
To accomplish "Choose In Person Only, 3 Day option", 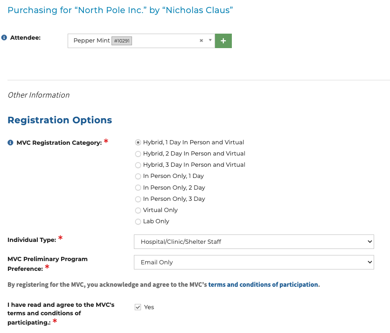I will click(138, 199).
